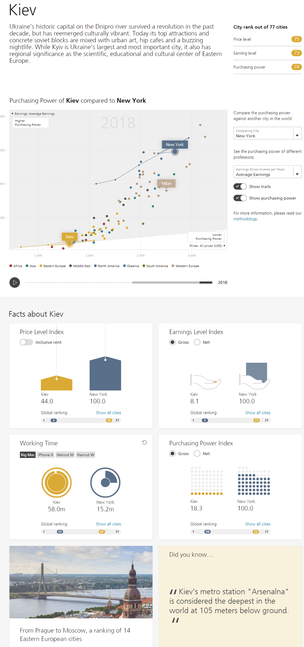Click the Milan label on the chart

click(166, 183)
